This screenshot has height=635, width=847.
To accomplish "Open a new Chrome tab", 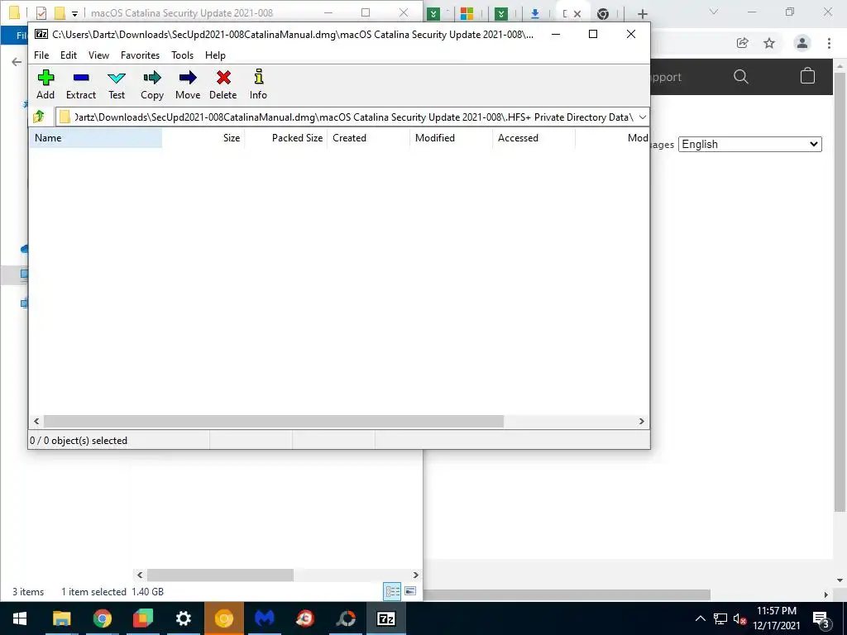I will point(642,14).
